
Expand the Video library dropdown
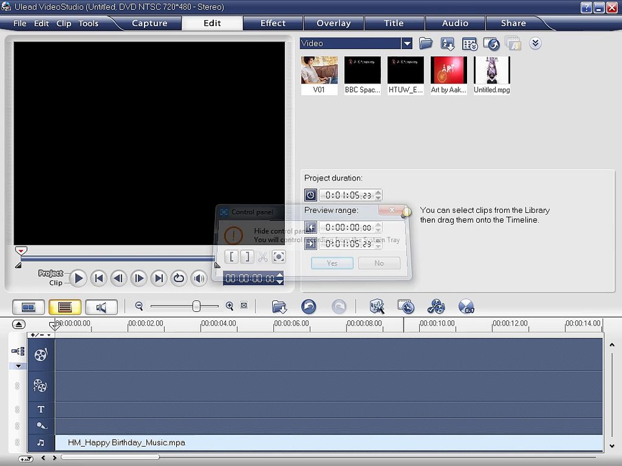tap(407, 43)
